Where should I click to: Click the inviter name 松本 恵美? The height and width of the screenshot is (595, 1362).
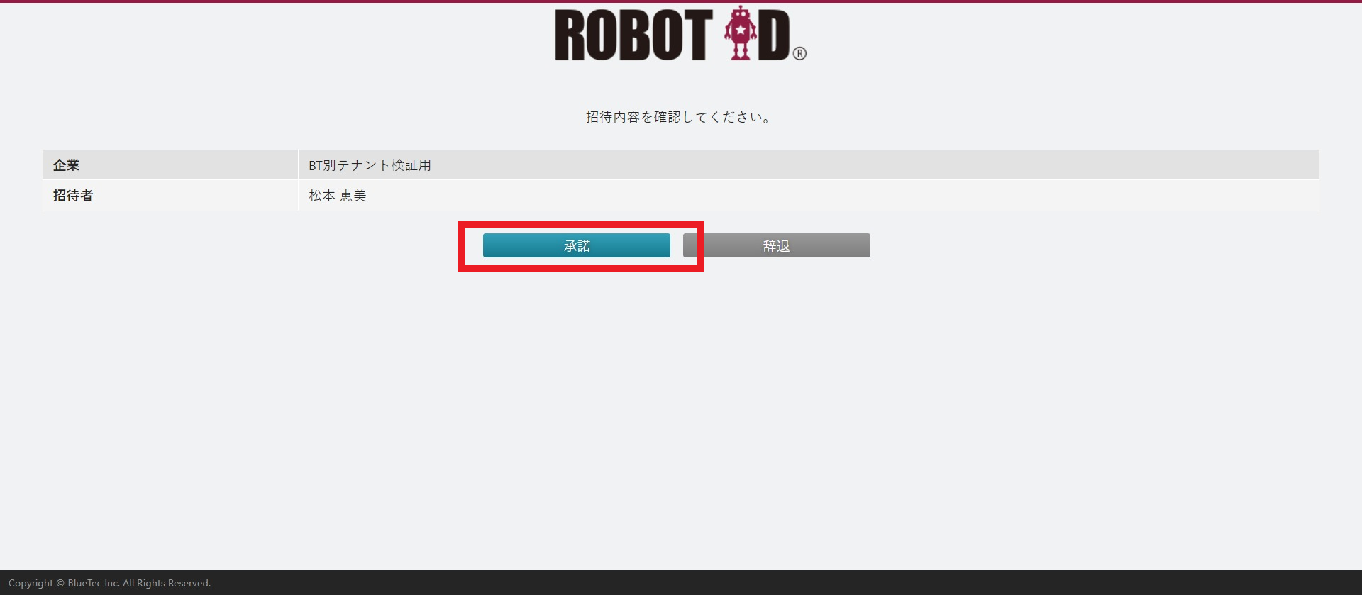338,196
